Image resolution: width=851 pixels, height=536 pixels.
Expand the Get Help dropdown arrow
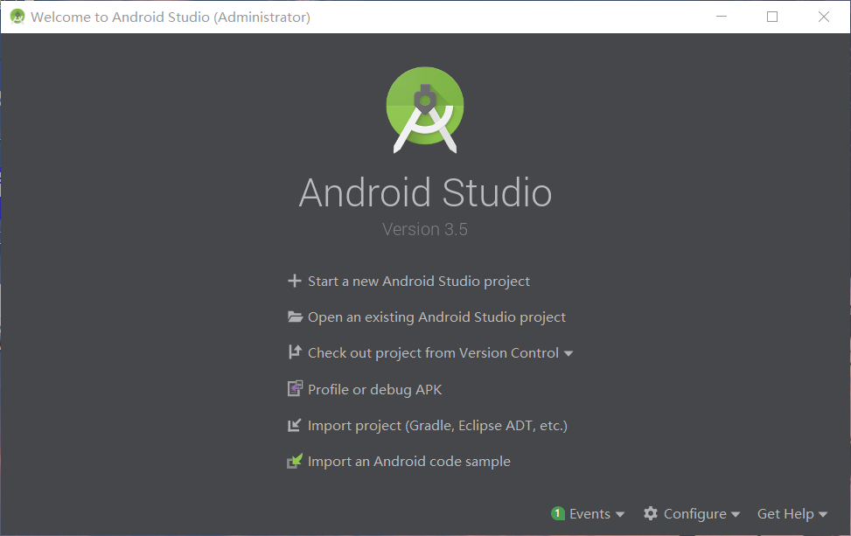823,514
